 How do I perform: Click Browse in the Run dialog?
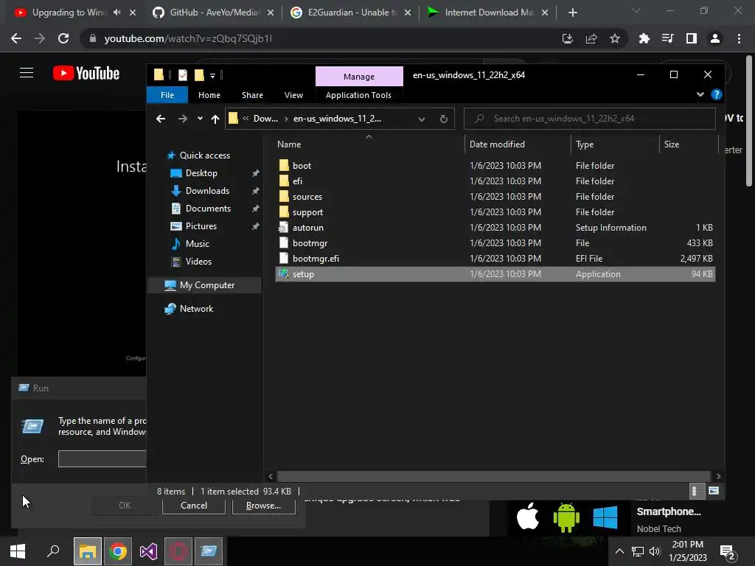click(x=263, y=506)
